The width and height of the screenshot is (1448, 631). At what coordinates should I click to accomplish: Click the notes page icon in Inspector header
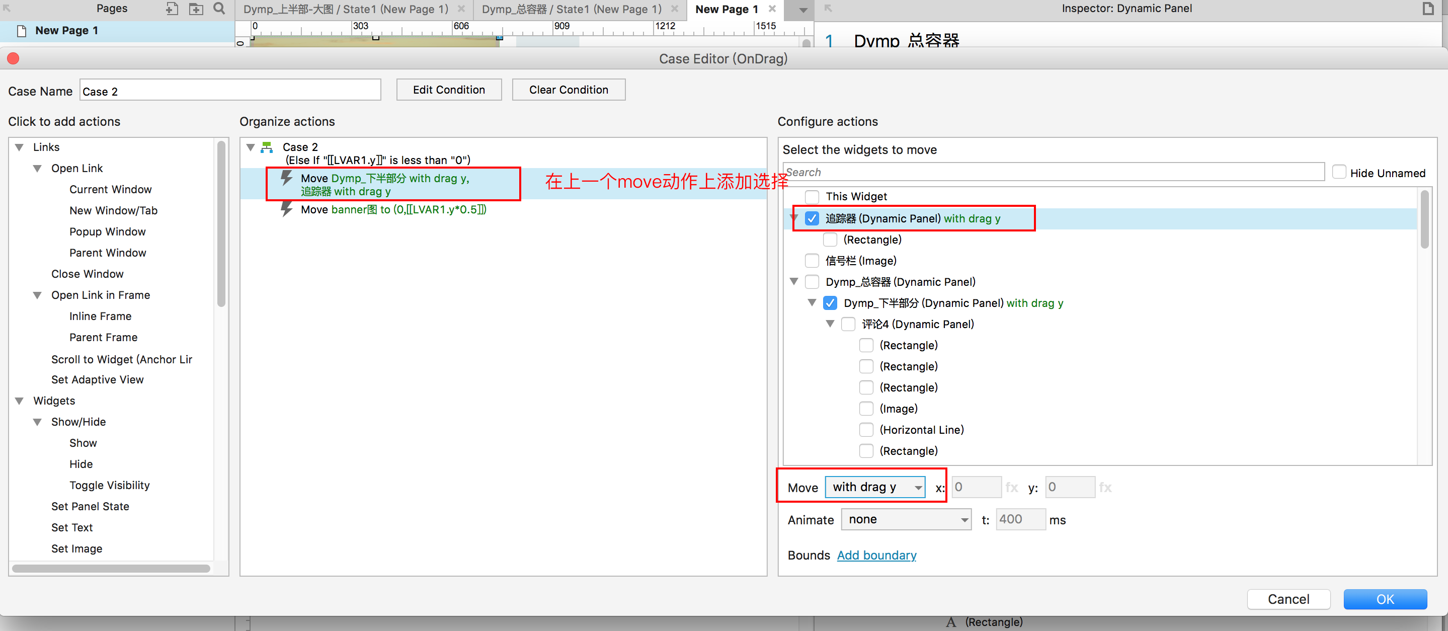tap(1428, 9)
